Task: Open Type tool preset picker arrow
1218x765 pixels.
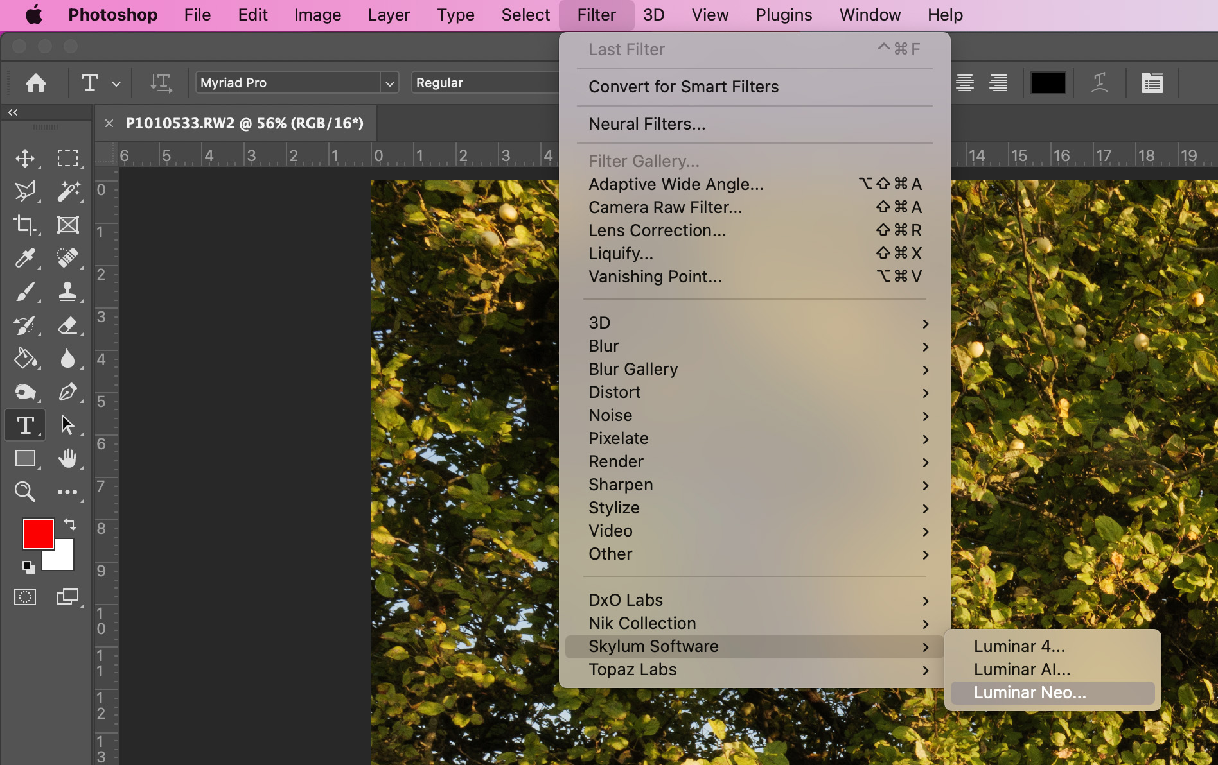Action: pyautogui.click(x=116, y=83)
